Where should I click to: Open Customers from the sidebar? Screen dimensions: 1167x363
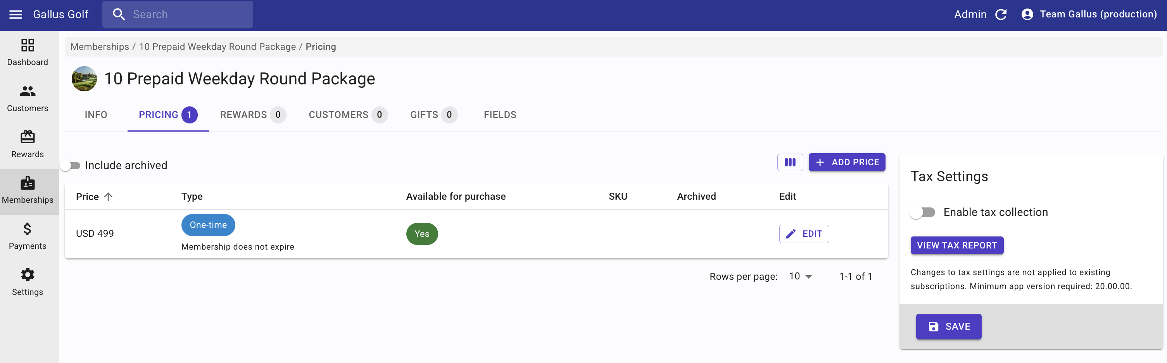(28, 99)
